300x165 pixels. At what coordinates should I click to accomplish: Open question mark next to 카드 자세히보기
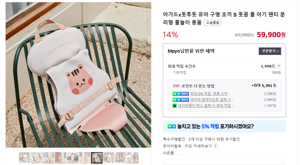point(216,146)
